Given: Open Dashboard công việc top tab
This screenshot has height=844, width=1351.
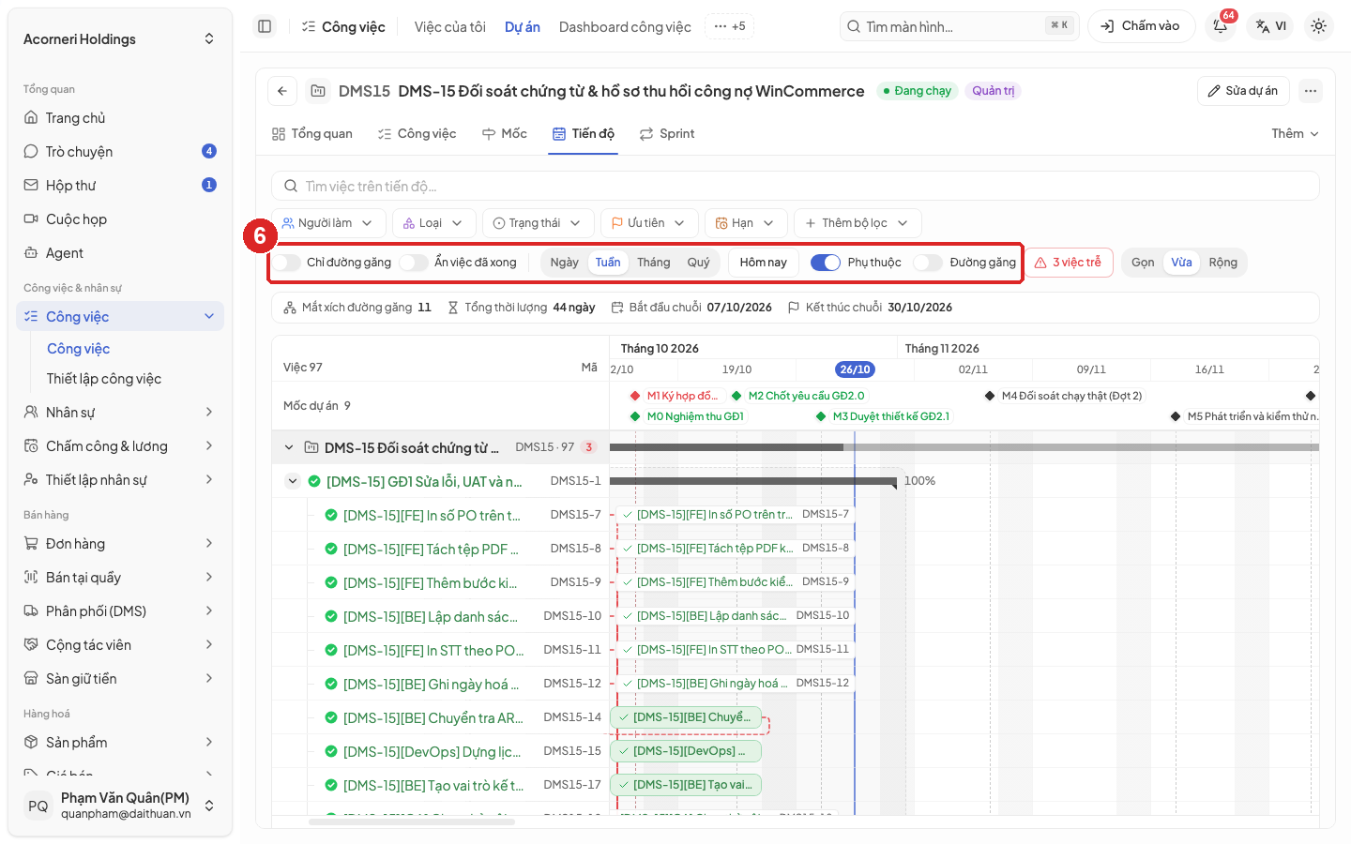Looking at the screenshot, I should tap(625, 27).
